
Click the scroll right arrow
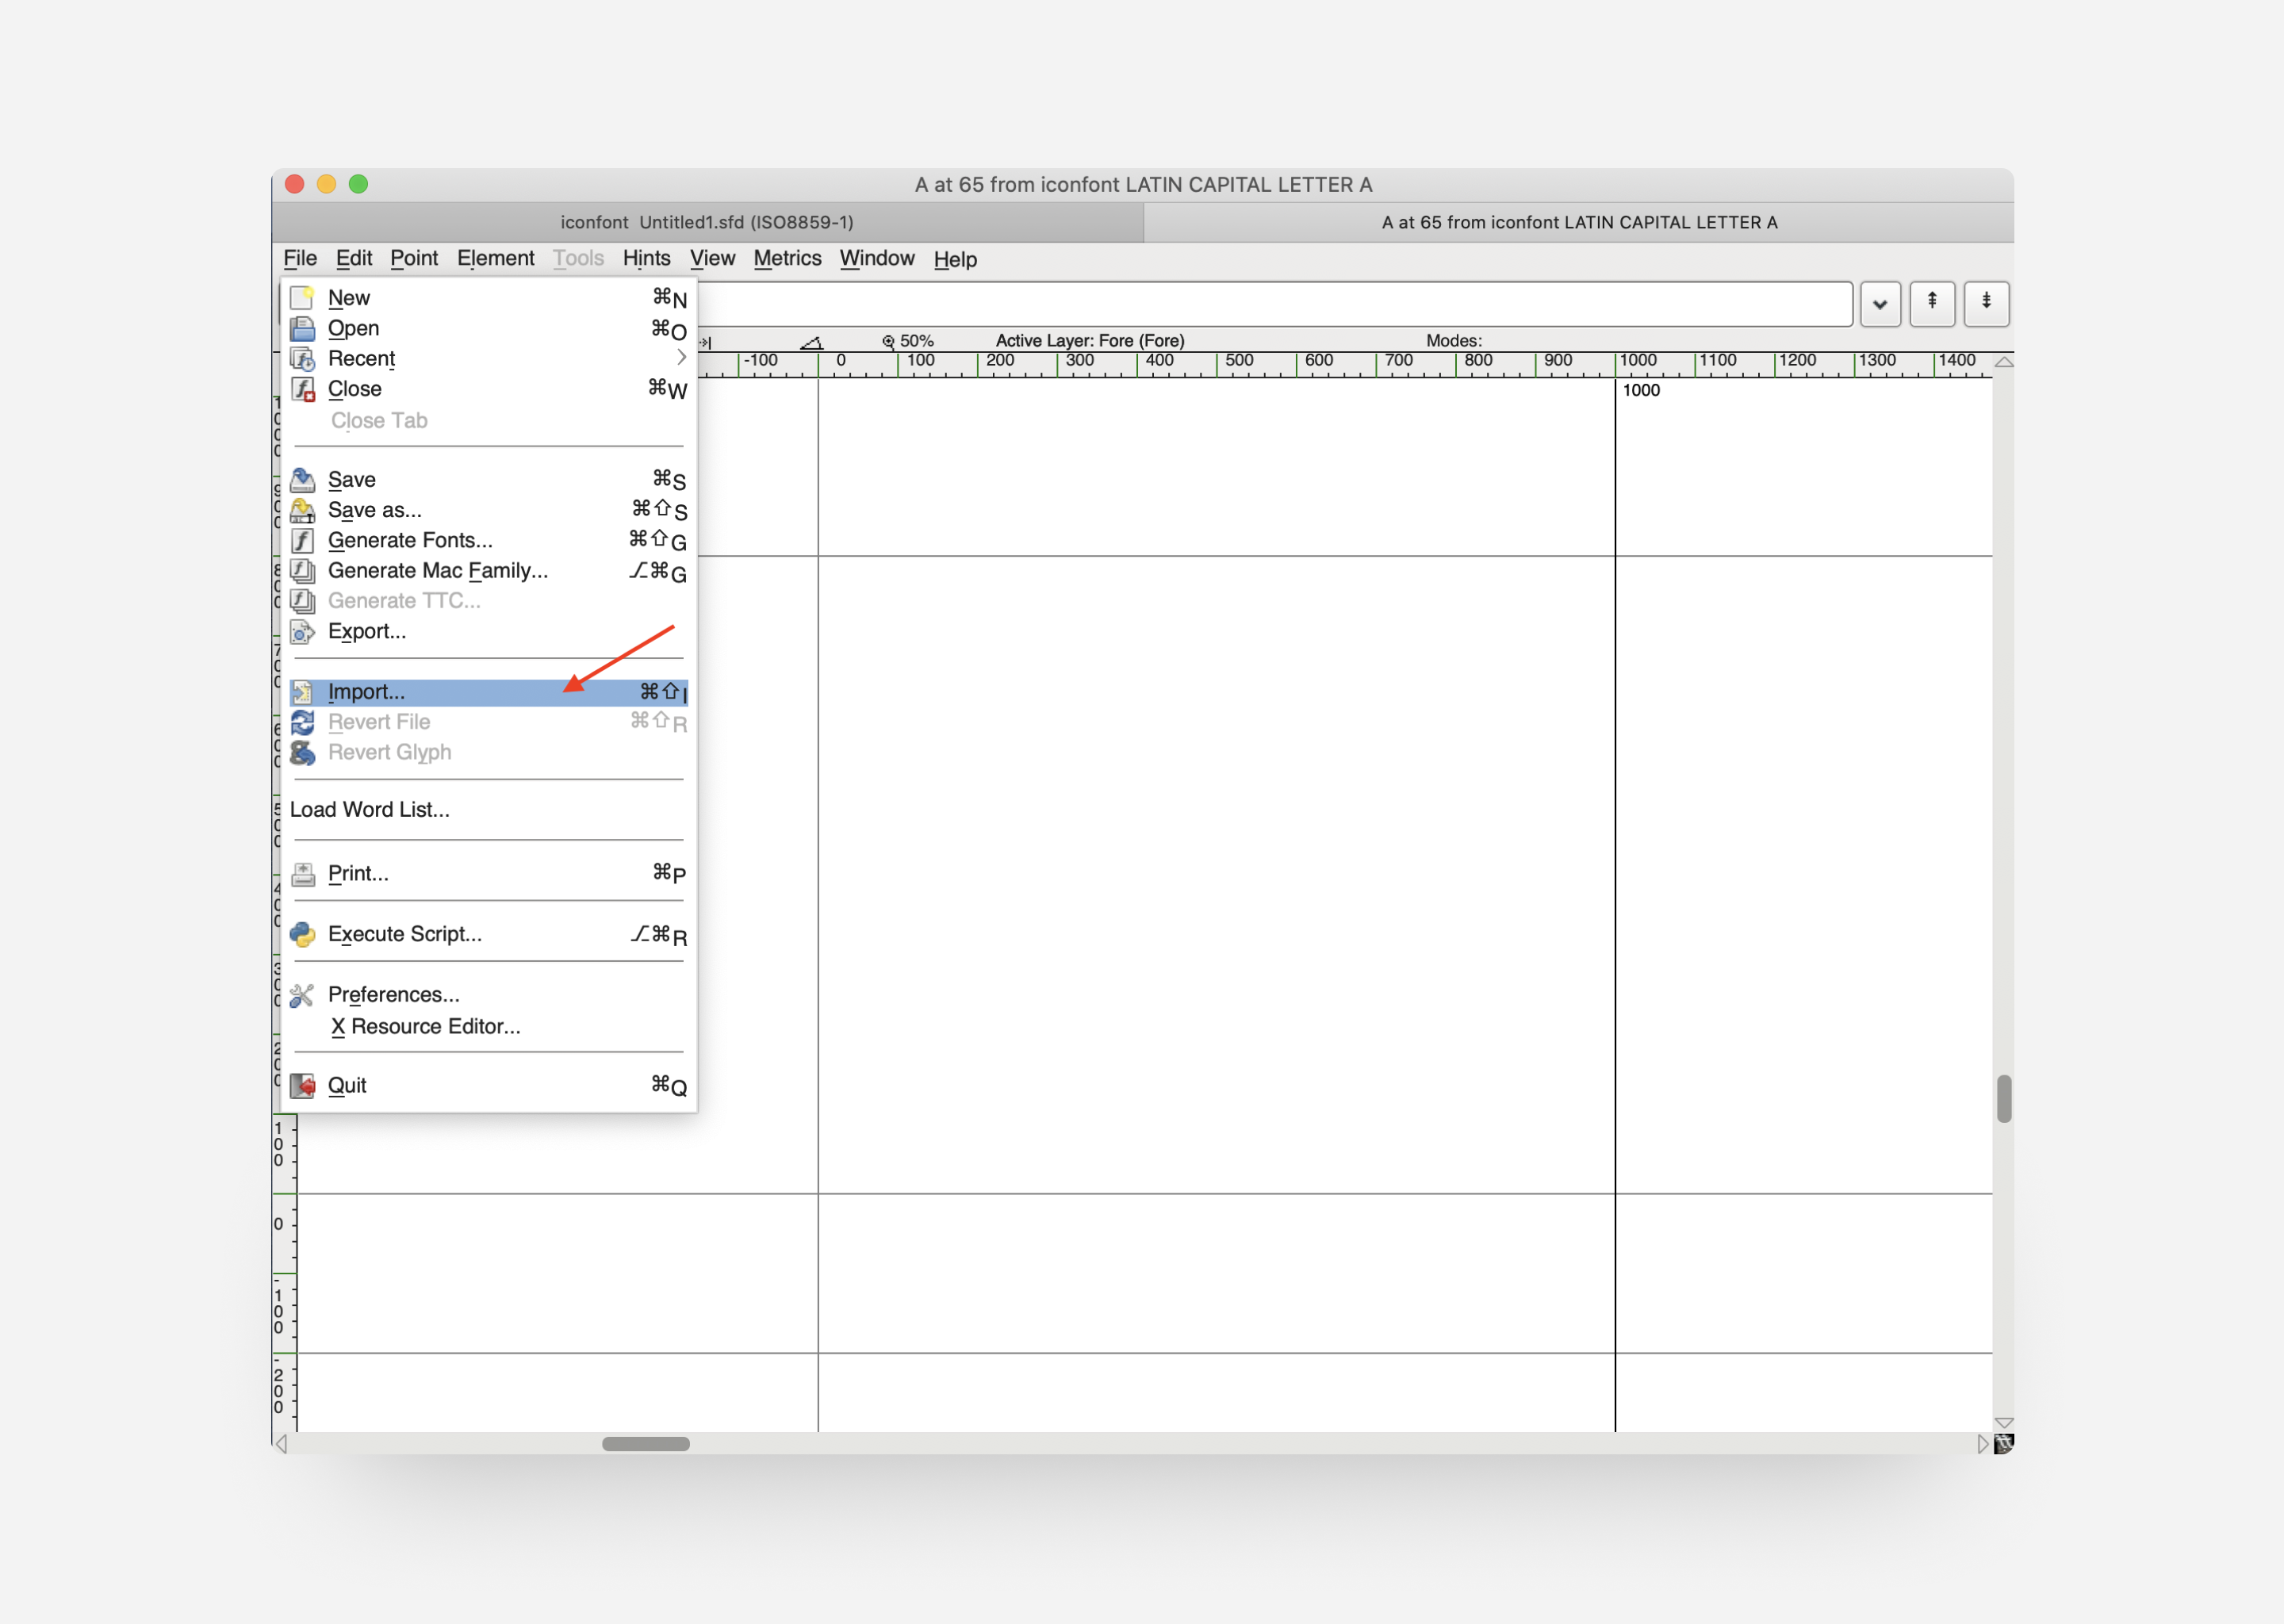(1983, 1443)
